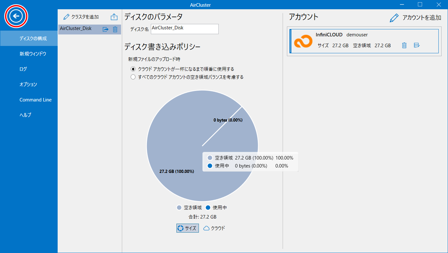Click アカウントを追加 button

[415, 18]
